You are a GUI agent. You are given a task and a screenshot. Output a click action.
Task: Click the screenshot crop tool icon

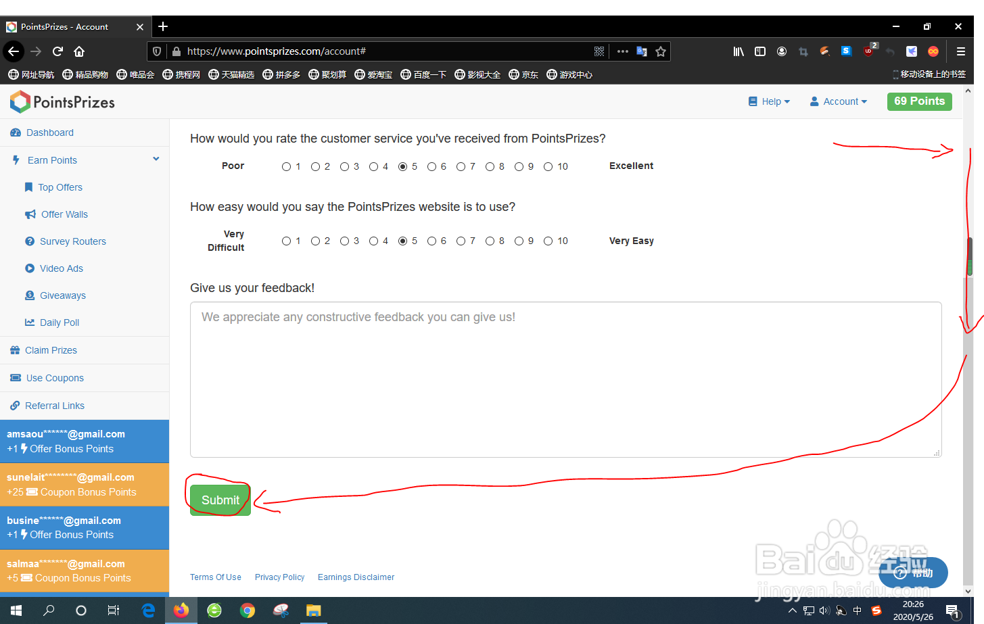pos(803,51)
